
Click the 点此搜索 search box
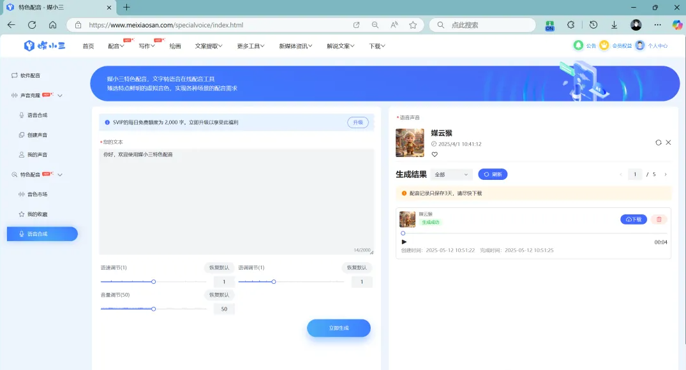coord(483,25)
